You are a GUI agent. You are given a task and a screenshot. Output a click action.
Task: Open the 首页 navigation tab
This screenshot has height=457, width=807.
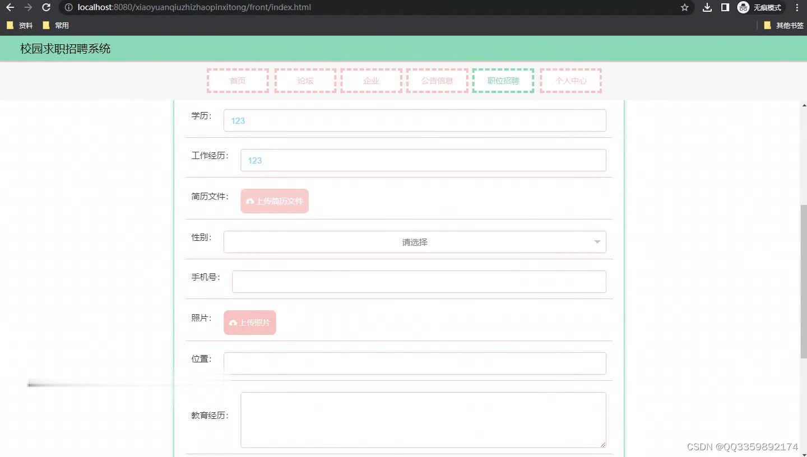pos(238,81)
